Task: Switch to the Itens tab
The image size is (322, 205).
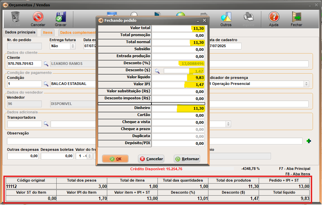Action: (x=48, y=32)
